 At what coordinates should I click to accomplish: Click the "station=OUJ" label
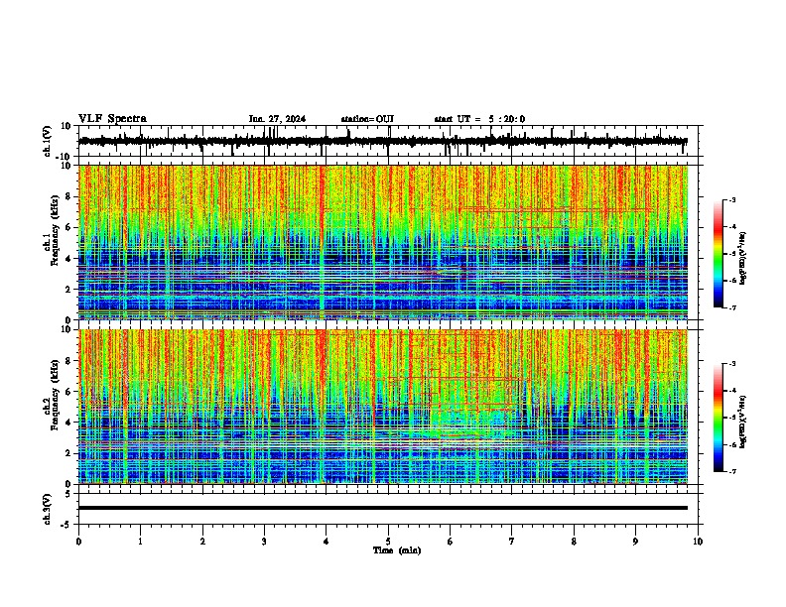(367, 119)
